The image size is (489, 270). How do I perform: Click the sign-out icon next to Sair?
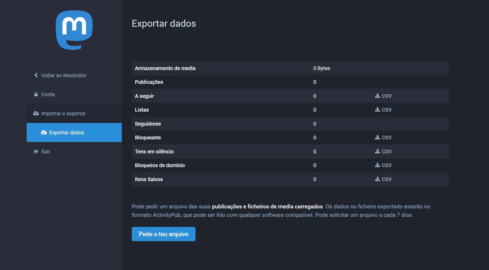tap(36, 152)
